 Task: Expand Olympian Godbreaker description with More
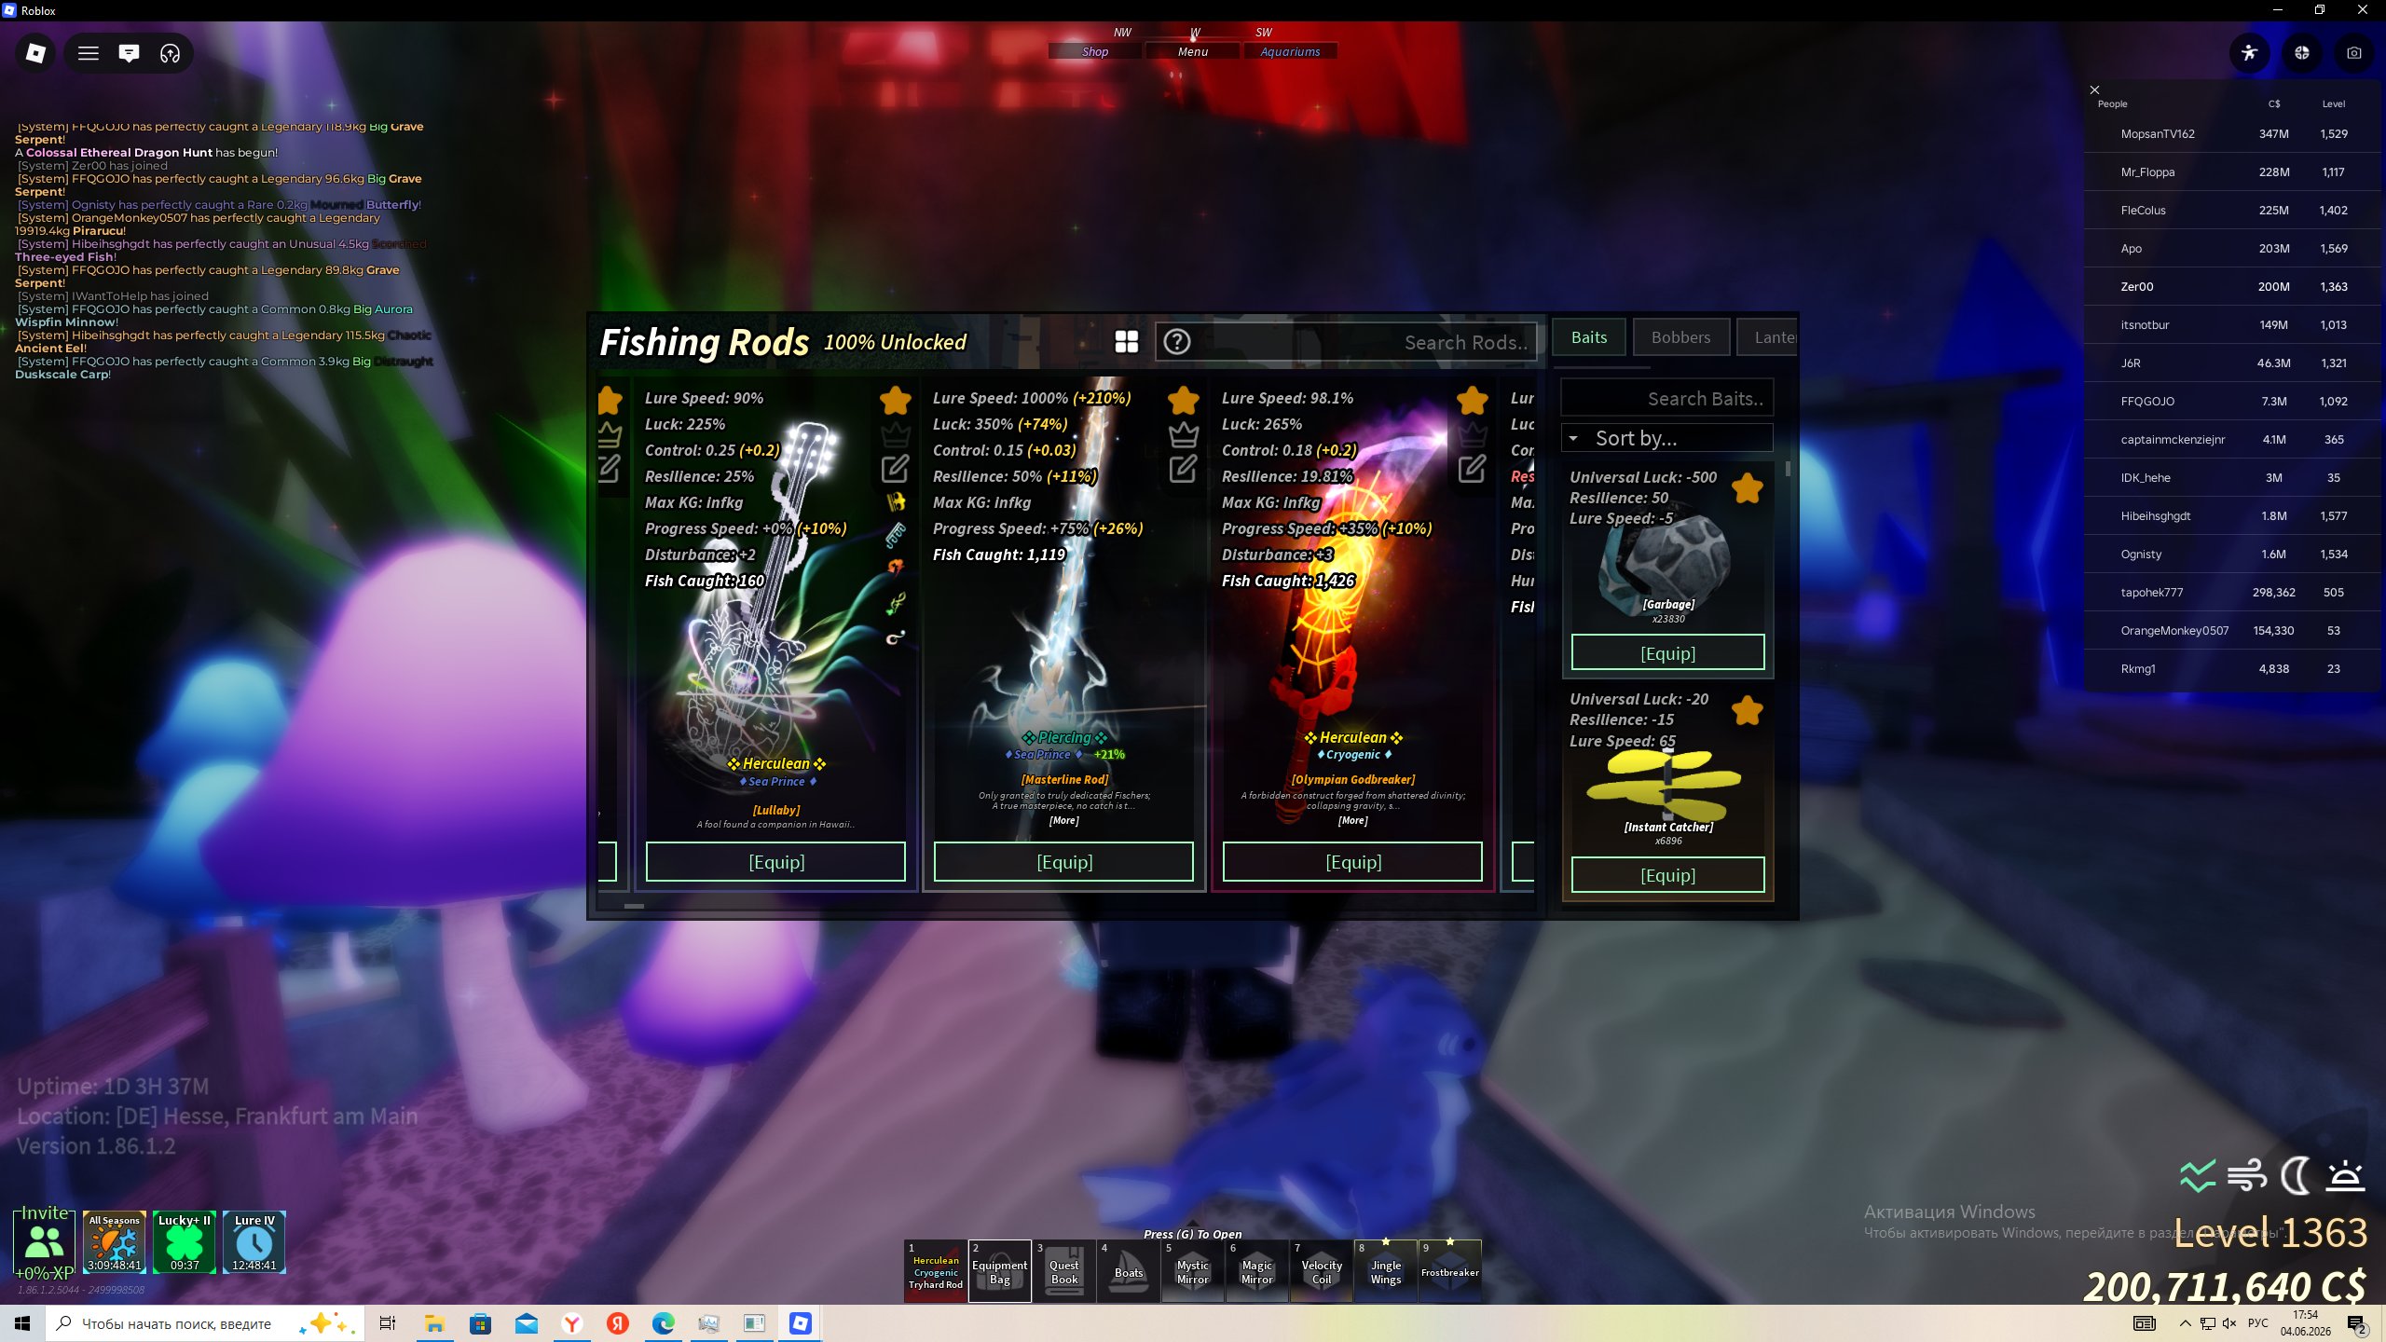[1353, 821]
